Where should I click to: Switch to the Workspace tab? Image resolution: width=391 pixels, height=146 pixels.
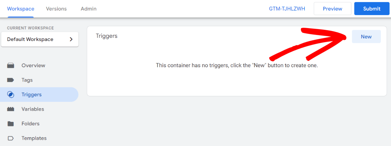(x=21, y=9)
